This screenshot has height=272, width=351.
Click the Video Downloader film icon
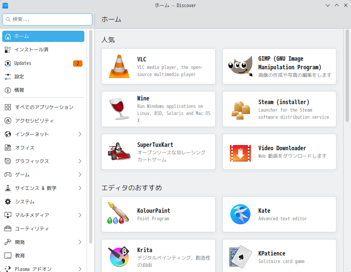(x=240, y=153)
